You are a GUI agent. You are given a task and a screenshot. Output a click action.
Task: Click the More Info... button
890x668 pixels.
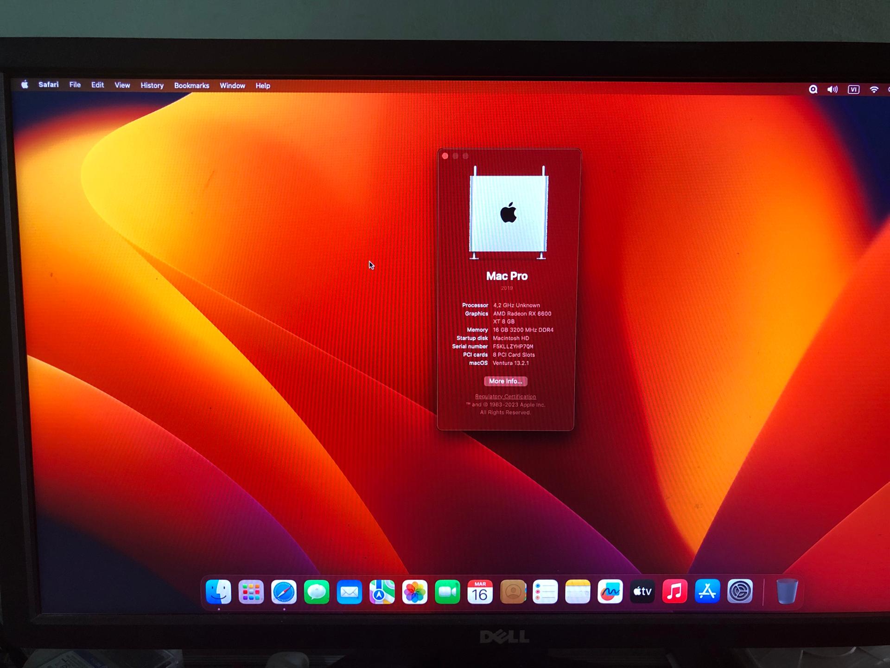pos(505,381)
